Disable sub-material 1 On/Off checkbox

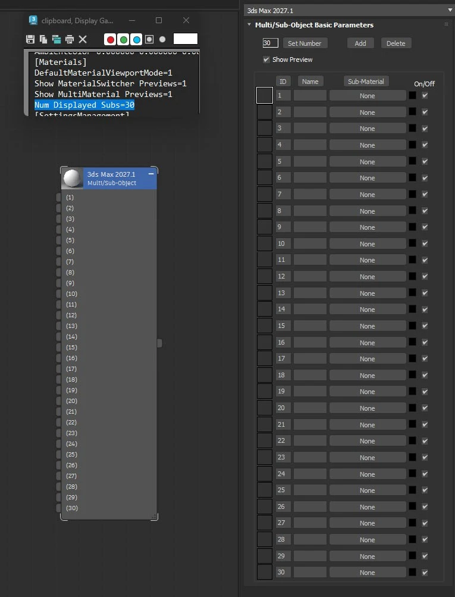pos(425,96)
